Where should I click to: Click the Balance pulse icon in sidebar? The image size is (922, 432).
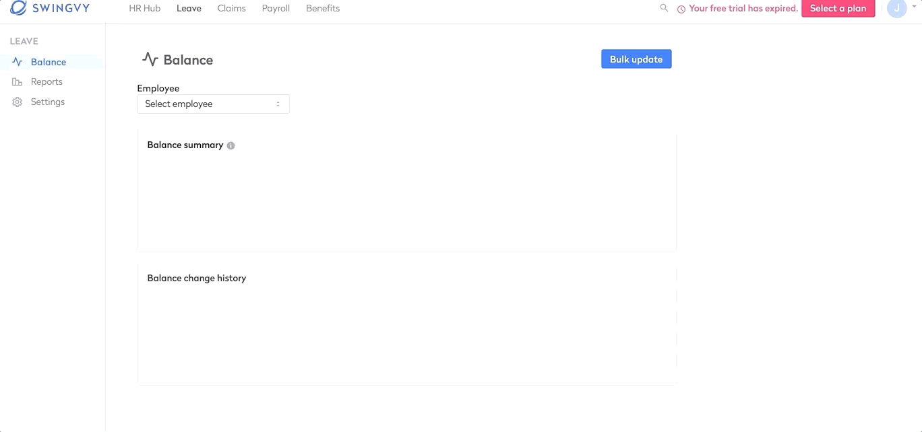coord(18,62)
